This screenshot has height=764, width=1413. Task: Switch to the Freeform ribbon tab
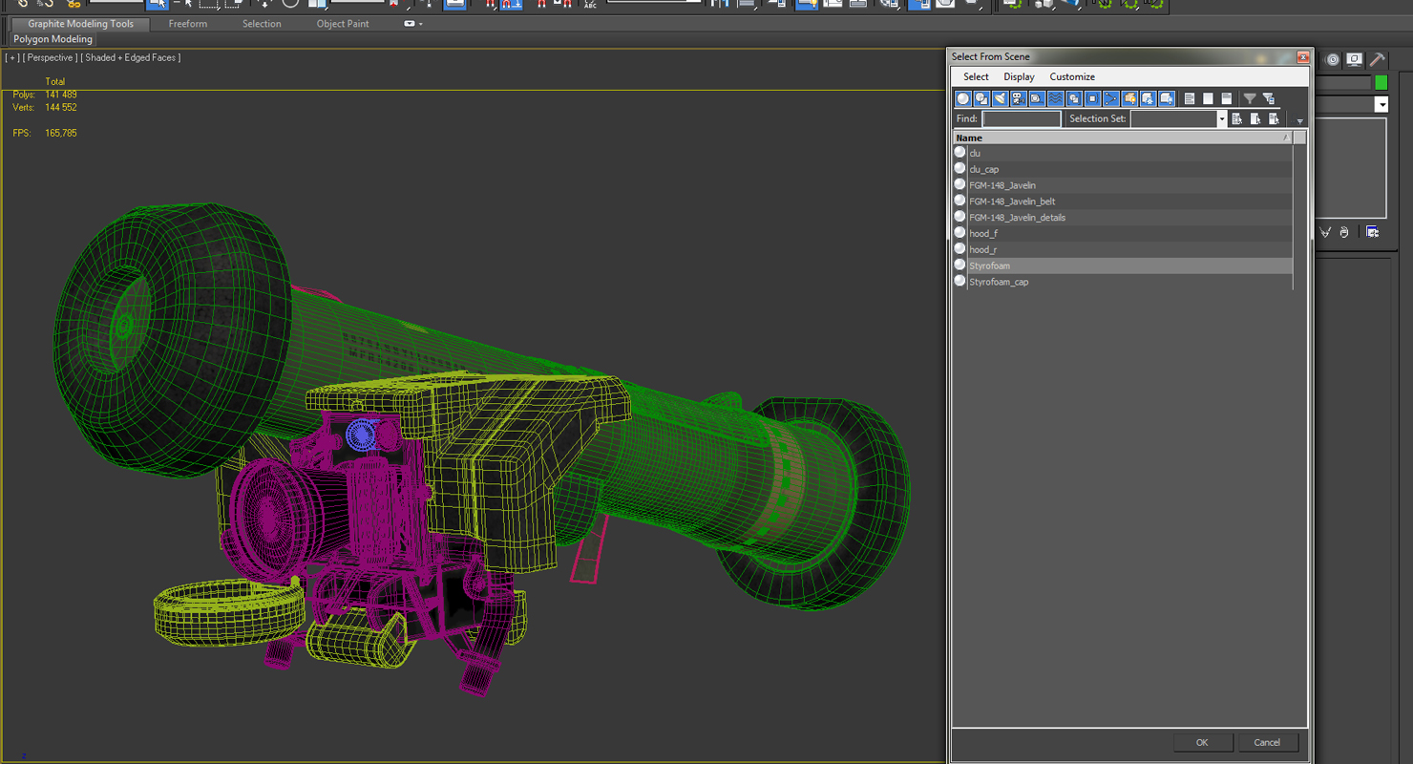[187, 24]
